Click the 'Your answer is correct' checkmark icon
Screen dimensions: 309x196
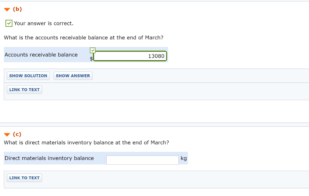tap(9, 23)
